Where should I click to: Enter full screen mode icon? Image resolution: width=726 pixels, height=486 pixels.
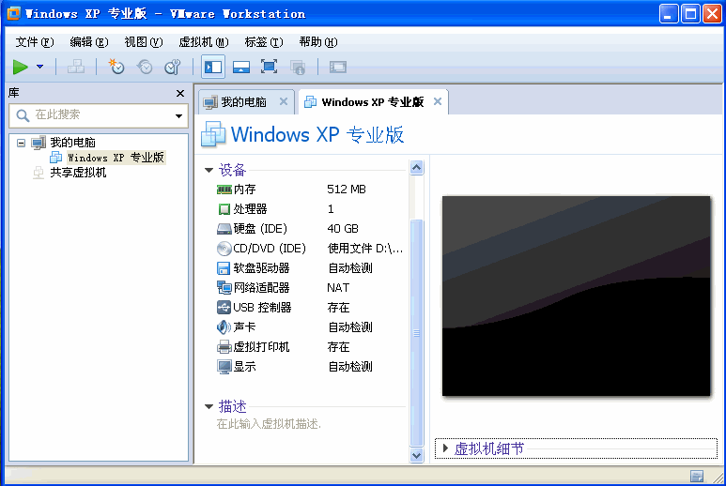(x=269, y=67)
